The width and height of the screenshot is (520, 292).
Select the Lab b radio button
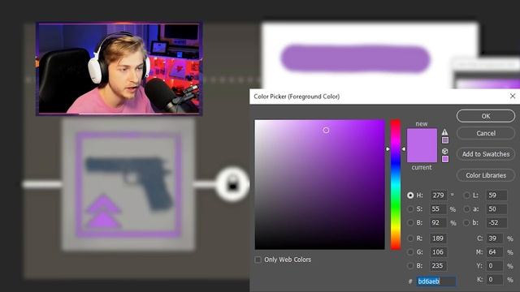point(466,223)
